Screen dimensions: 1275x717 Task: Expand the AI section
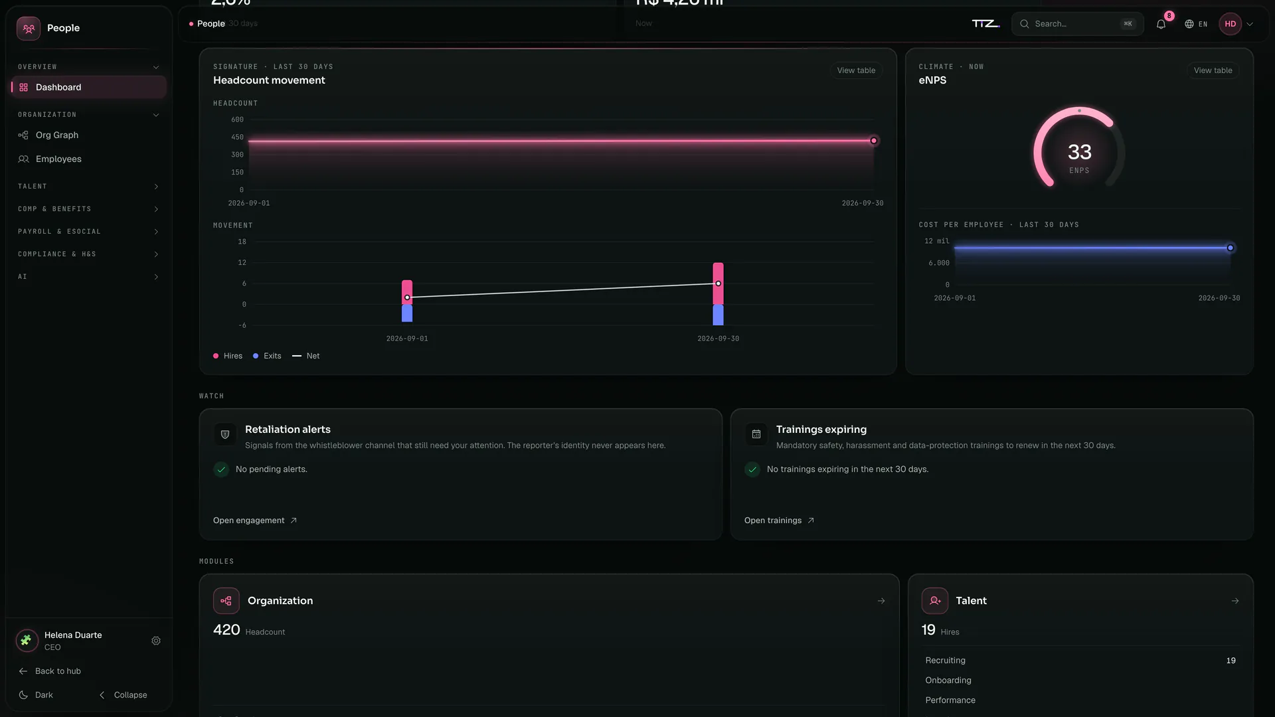click(x=88, y=277)
